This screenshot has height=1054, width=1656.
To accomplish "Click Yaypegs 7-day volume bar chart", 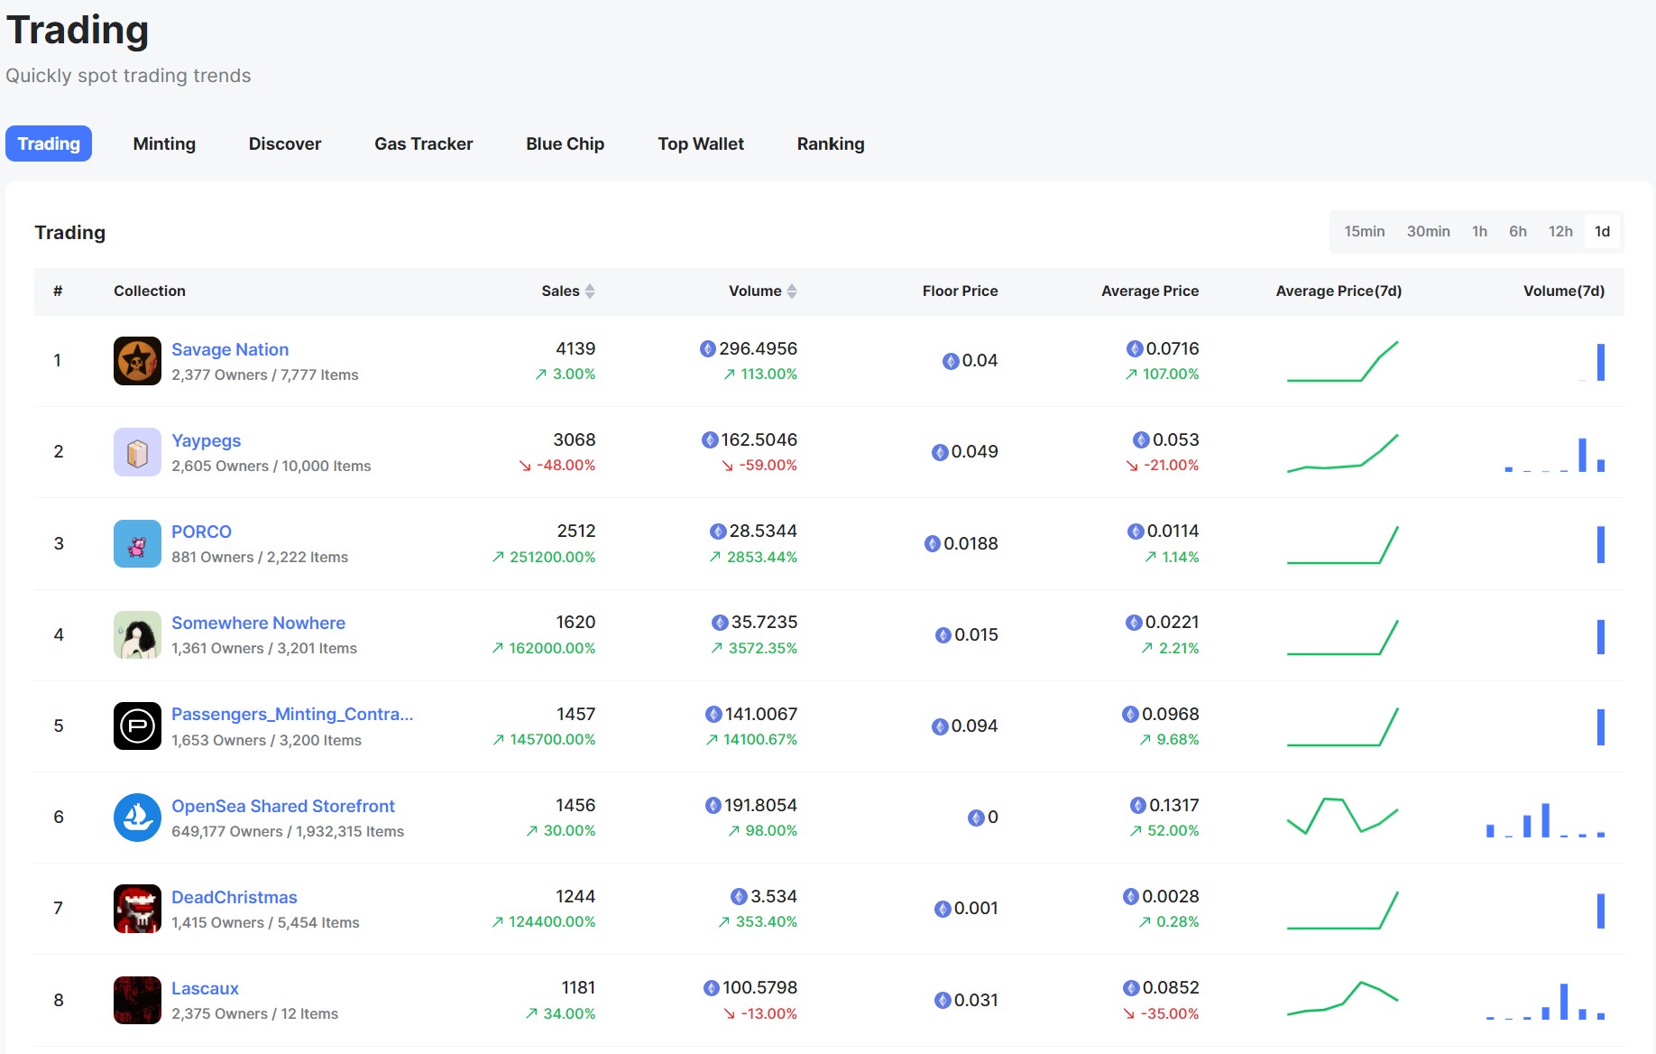I will click(1554, 454).
